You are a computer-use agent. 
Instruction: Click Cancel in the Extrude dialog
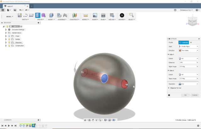pos(195,95)
